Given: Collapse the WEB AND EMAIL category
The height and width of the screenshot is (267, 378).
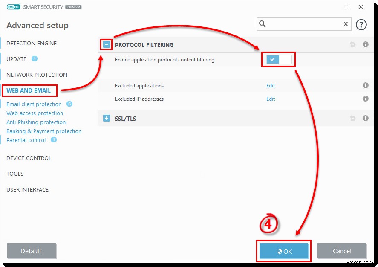Looking at the screenshot, I should [x=28, y=90].
